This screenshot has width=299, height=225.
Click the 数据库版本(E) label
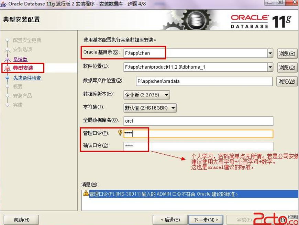tap(98, 94)
